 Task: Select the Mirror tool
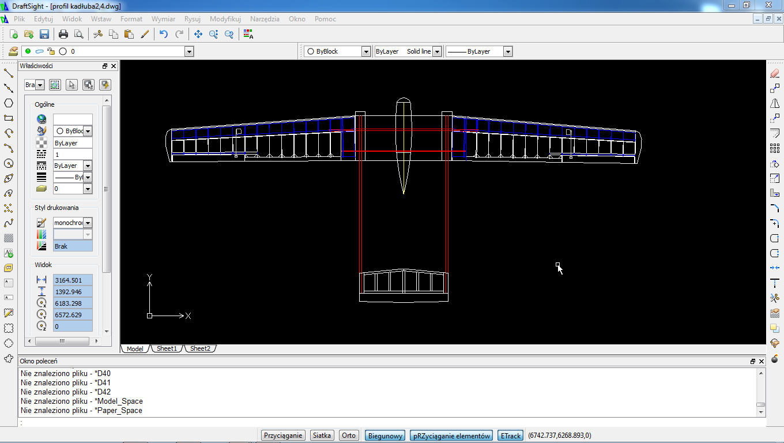coord(775,103)
